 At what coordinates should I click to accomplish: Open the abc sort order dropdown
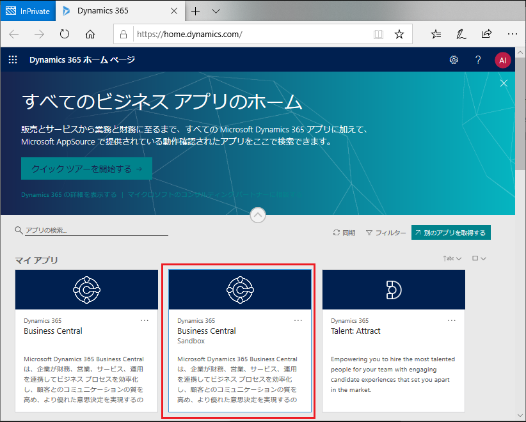(452, 258)
